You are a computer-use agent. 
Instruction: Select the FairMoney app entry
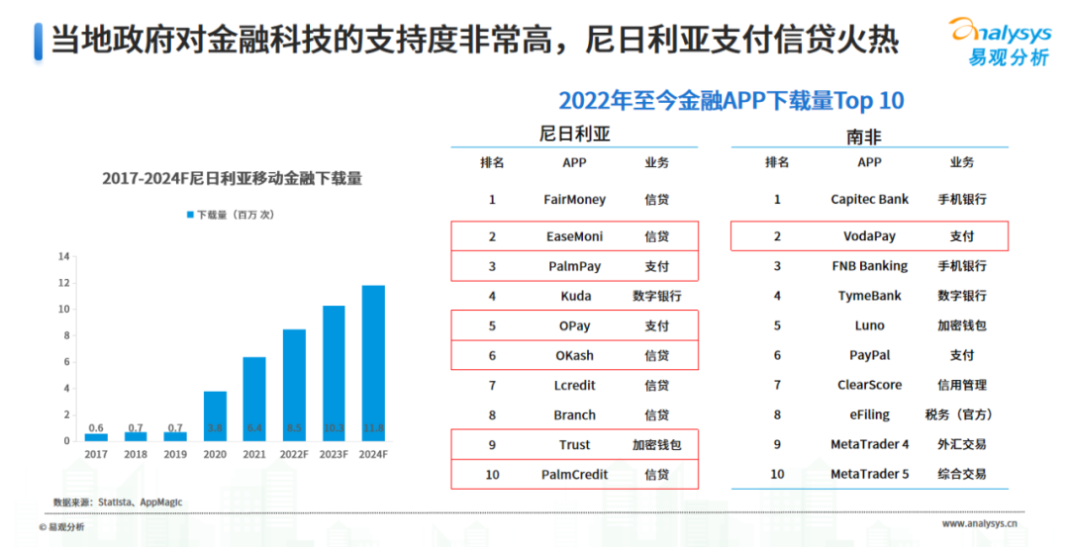[574, 200]
